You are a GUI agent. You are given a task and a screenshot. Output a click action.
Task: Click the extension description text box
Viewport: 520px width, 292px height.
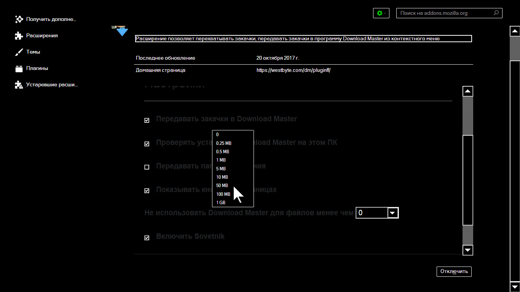(x=303, y=39)
